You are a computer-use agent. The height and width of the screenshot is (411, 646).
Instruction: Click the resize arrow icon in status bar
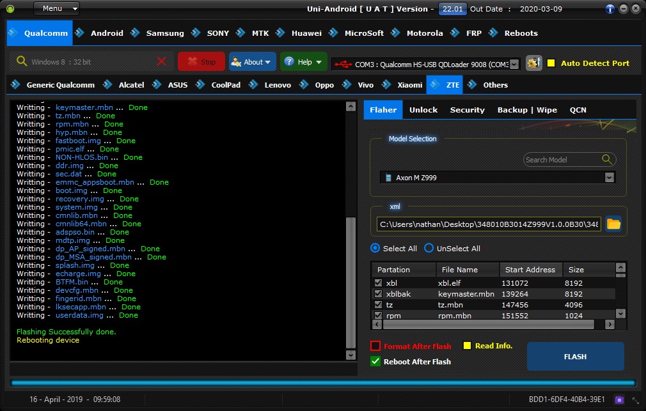[x=635, y=400]
